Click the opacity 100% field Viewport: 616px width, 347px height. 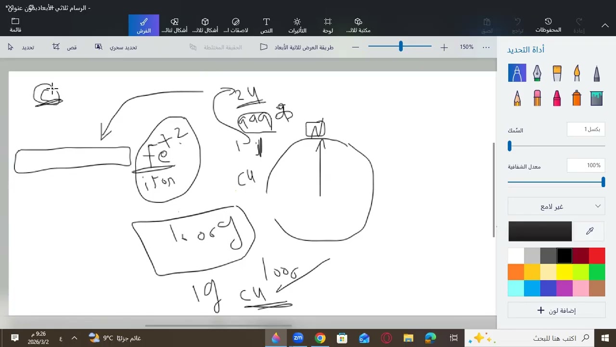pos(586,165)
